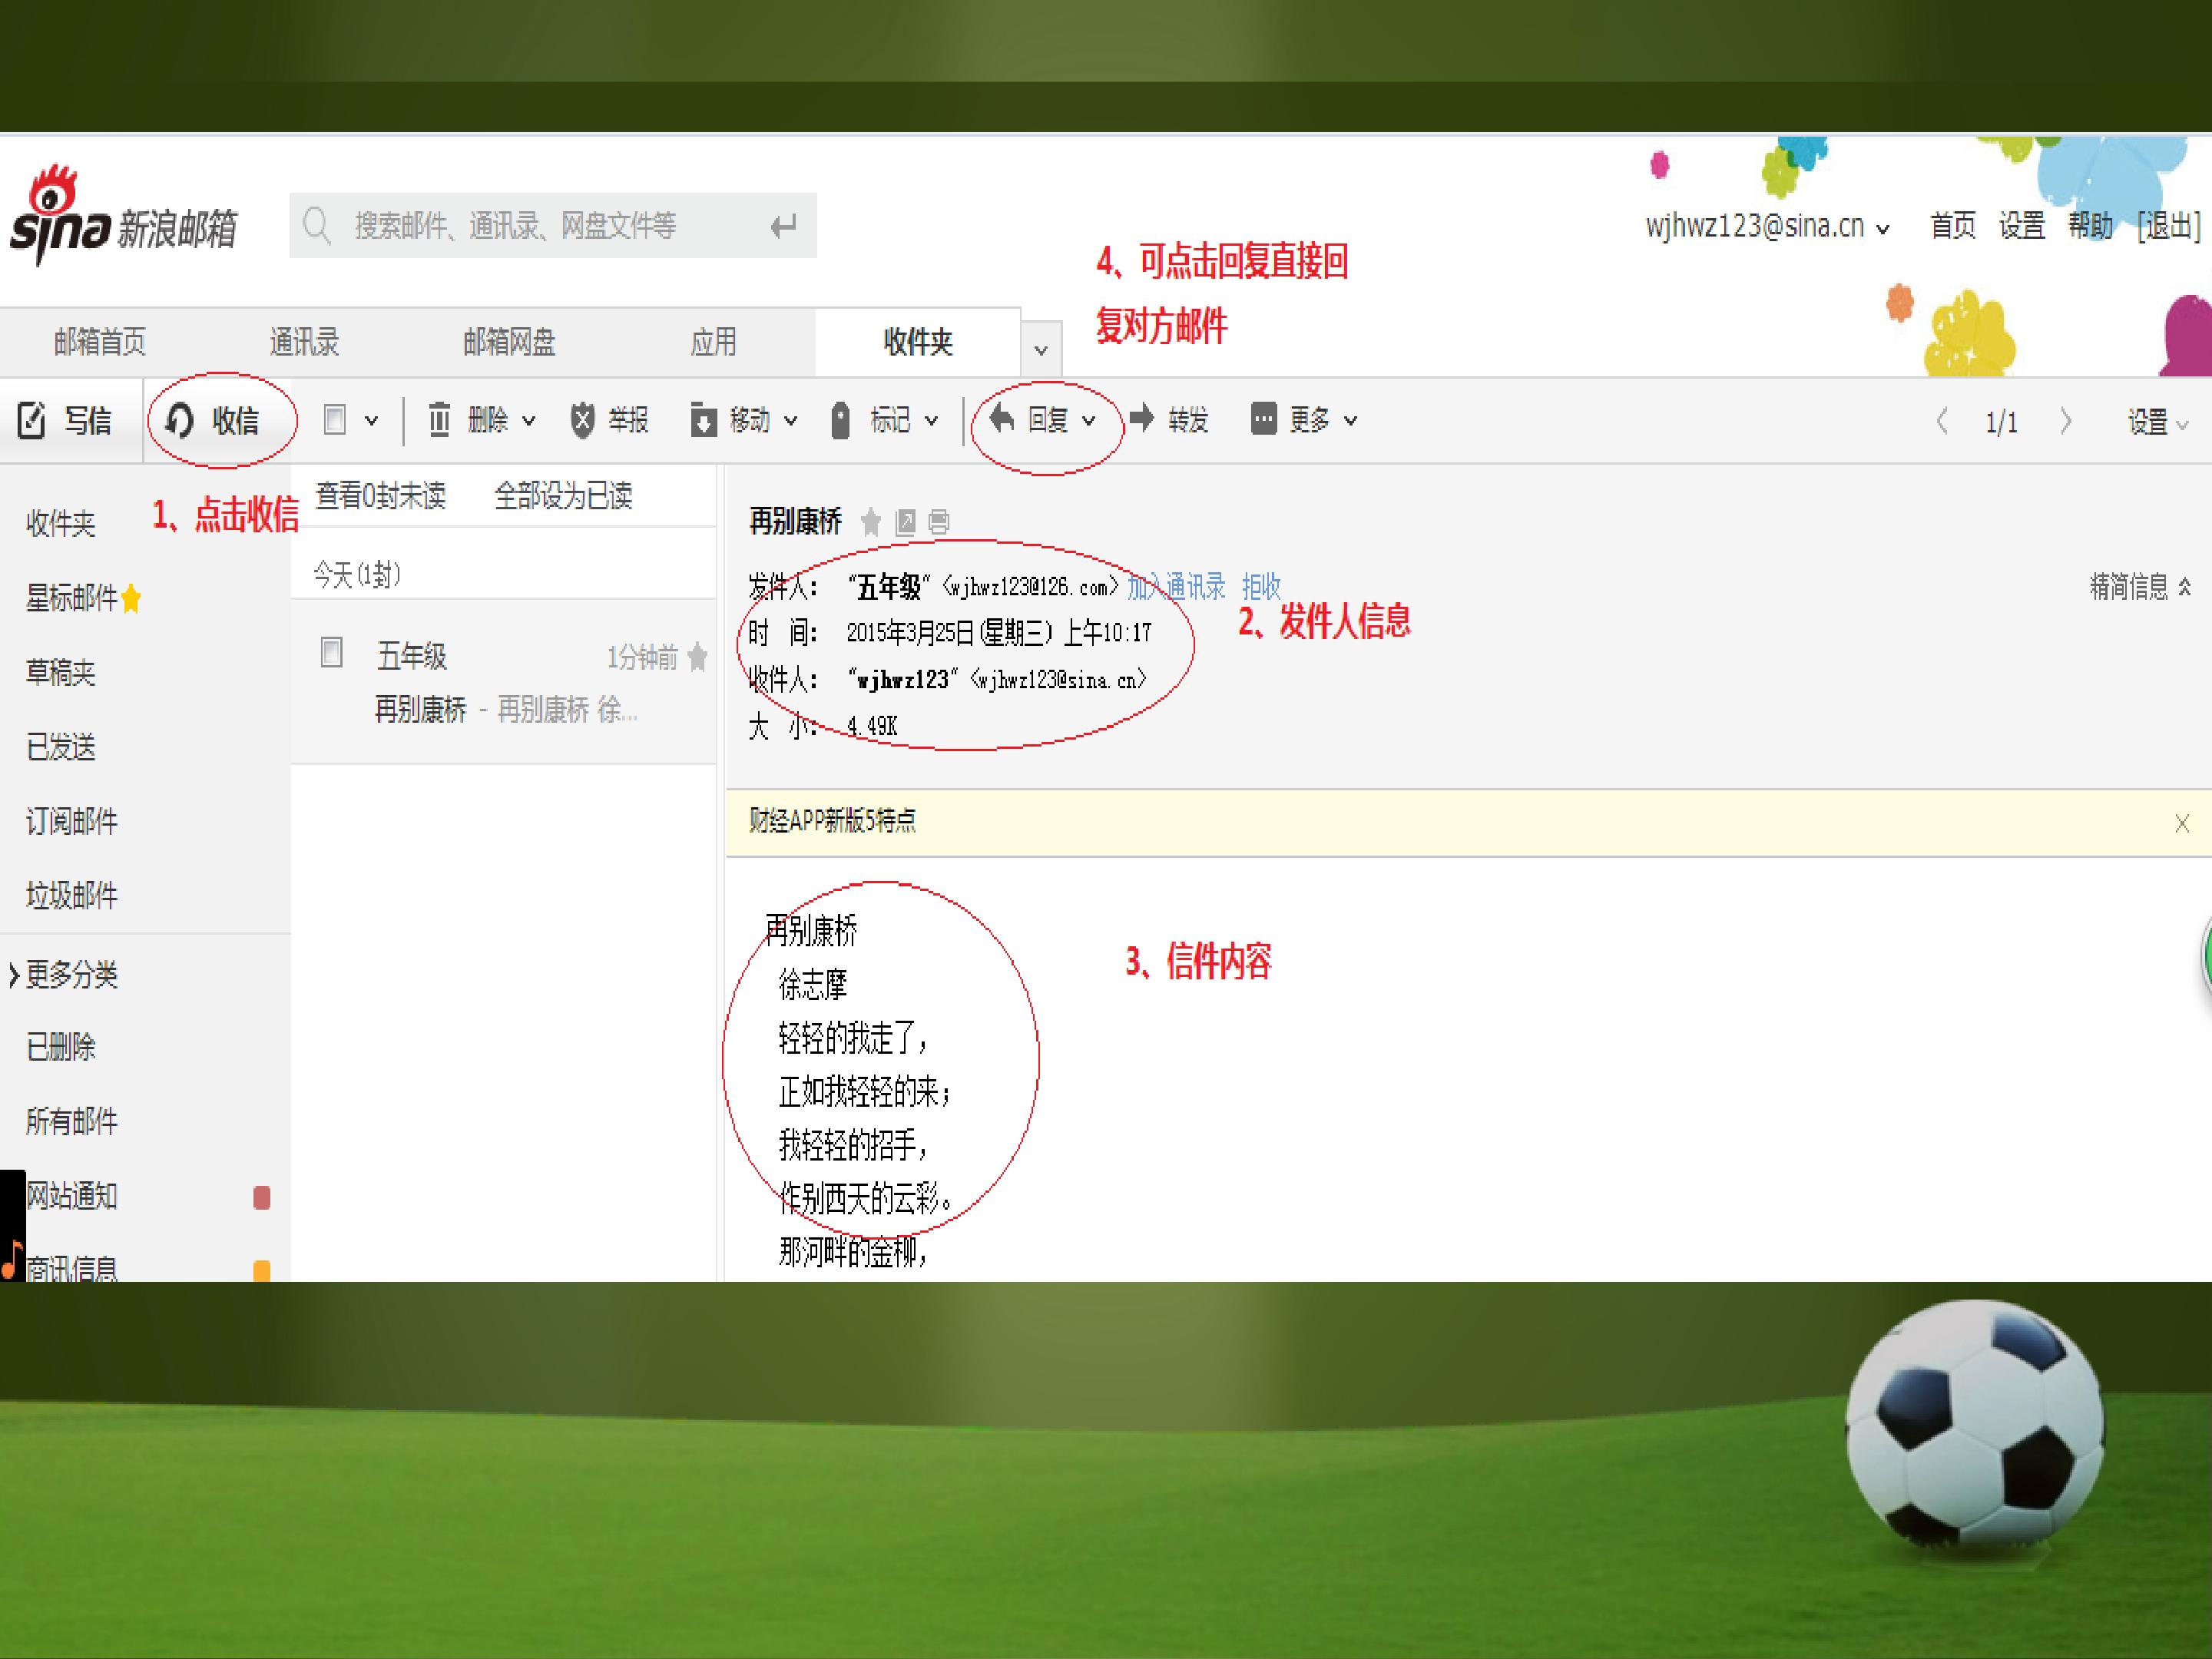Click the 删除 trash icon

pos(439,420)
